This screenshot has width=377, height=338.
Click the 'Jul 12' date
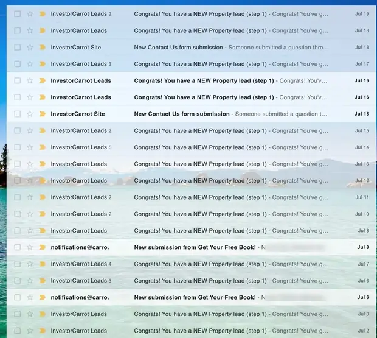[362, 180]
